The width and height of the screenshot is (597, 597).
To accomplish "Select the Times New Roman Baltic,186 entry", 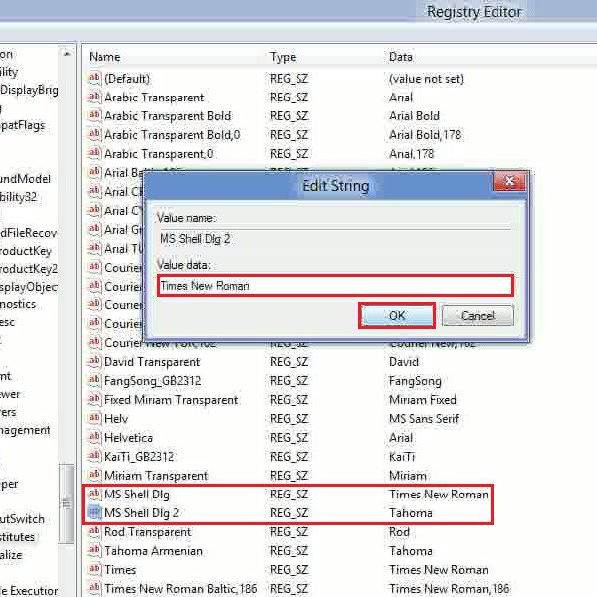I will tap(180, 589).
